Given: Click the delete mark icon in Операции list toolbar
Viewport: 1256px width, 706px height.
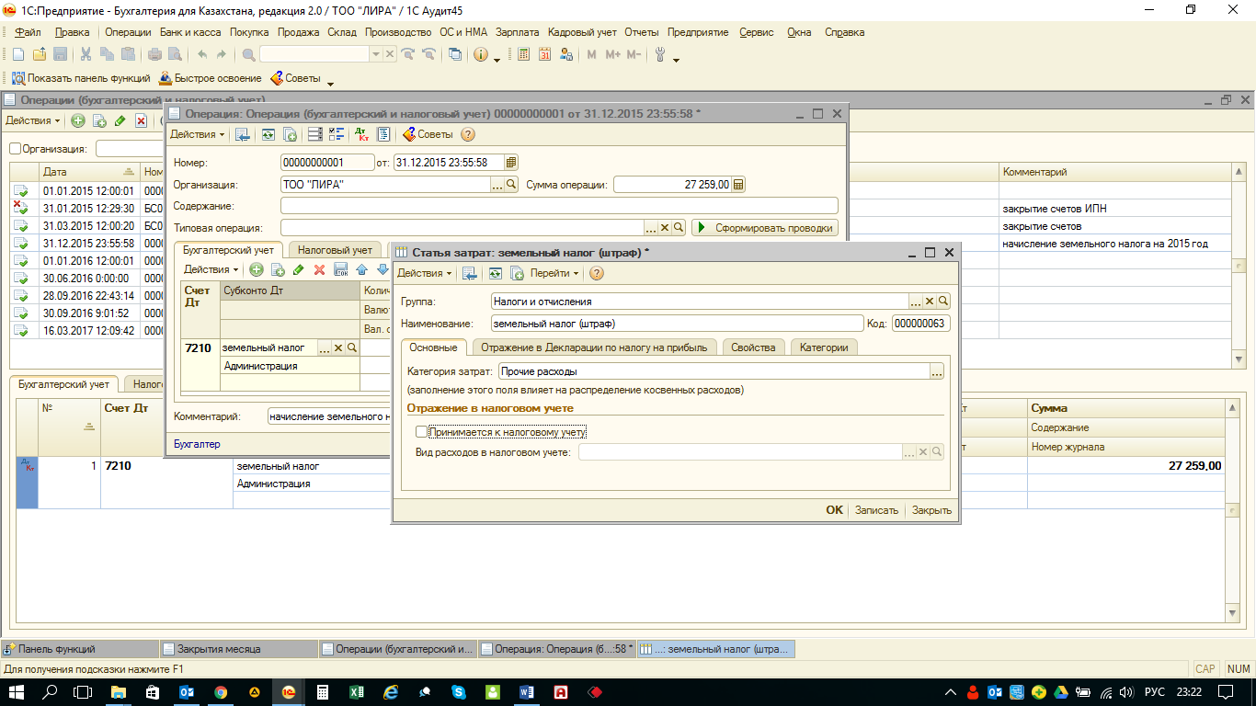Looking at the screenshot, I should click(141, 120).
